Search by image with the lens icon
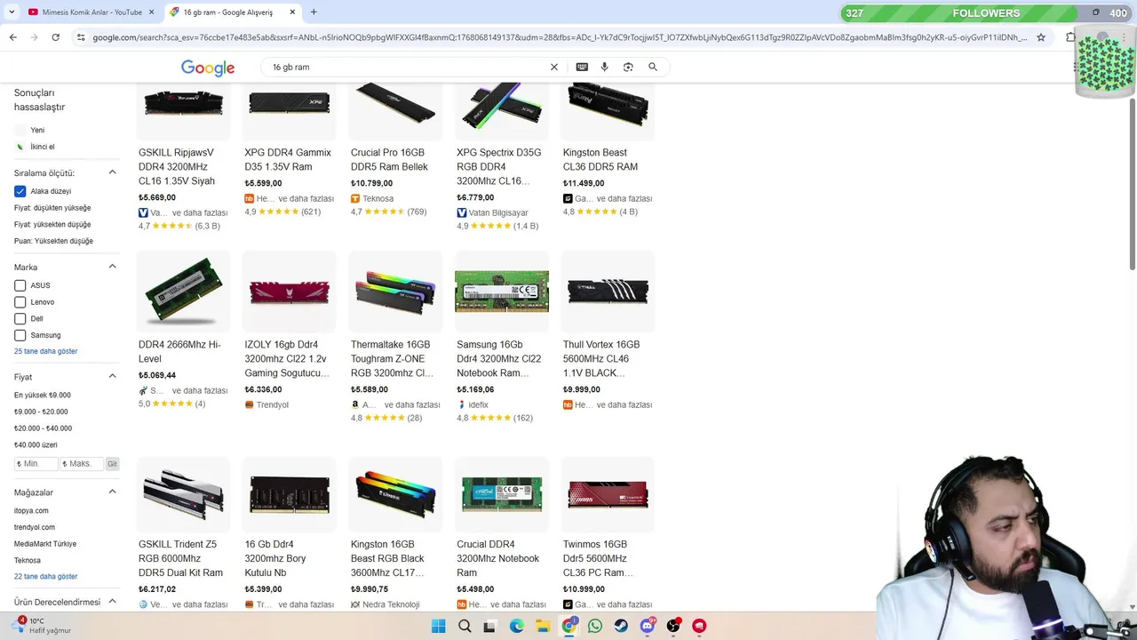This screenshot has height=640, width=1137. point(628,67)
